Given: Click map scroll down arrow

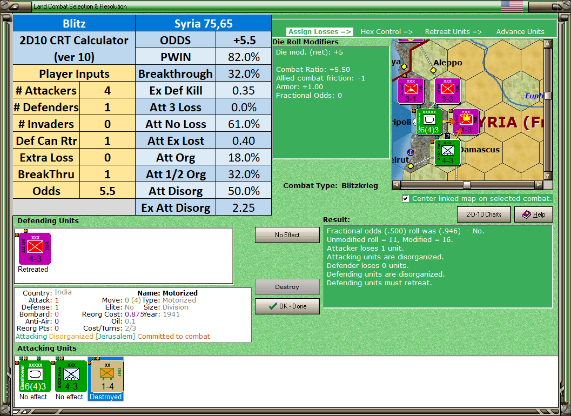Looking at the screenshot, I should pos(548,176).
